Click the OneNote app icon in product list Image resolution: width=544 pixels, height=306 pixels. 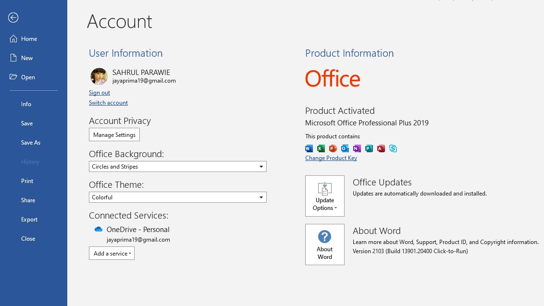click(357, 148)
